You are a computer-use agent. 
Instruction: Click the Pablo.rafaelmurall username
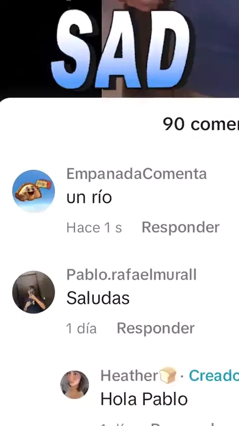coord(131,275)
